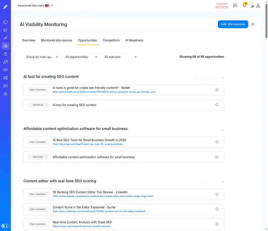268x231 pixels.
Task: Click Optimize tag on 'Affordable content optimization software' row
Action: [38, 157]
